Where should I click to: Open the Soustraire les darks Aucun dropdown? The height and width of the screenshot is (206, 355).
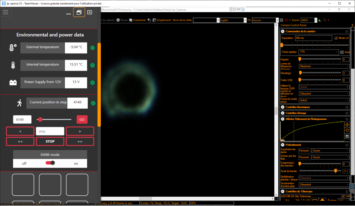click(331, 150)
